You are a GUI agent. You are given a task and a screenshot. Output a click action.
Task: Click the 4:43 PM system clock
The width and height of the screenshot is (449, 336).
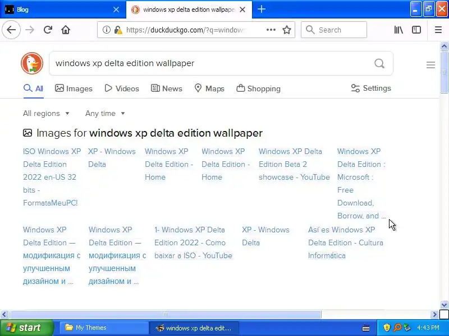click(x=428, y=328)
